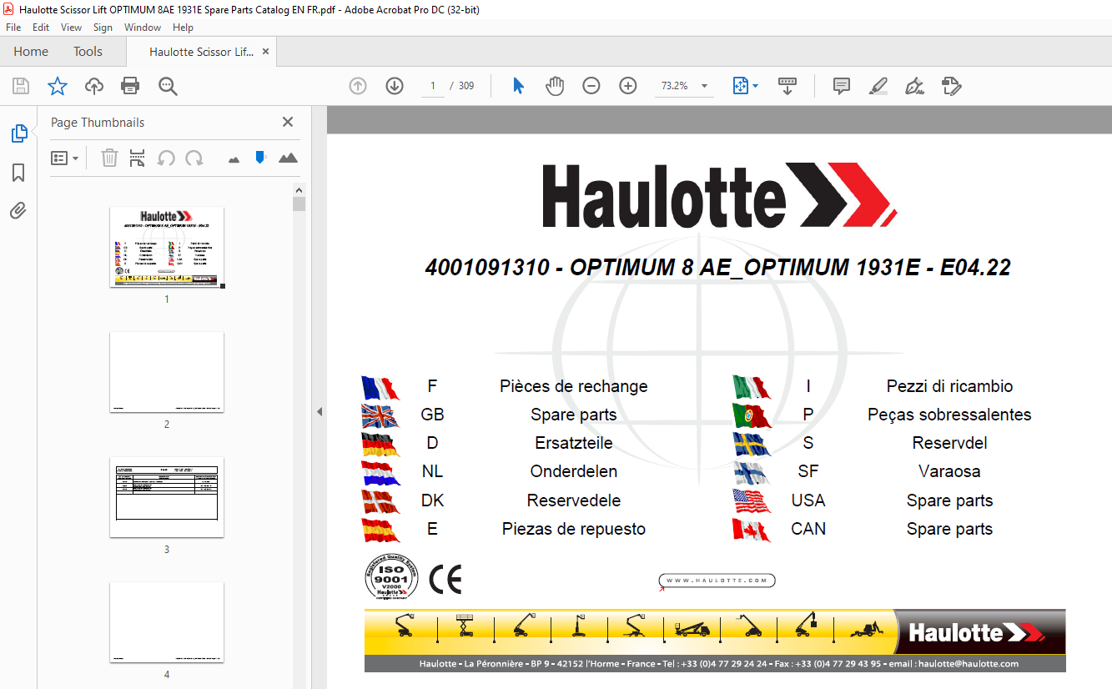1112x689 pixels.
Task: Collapse the navigation pane arrow
Action: click(x=318, y=412)
